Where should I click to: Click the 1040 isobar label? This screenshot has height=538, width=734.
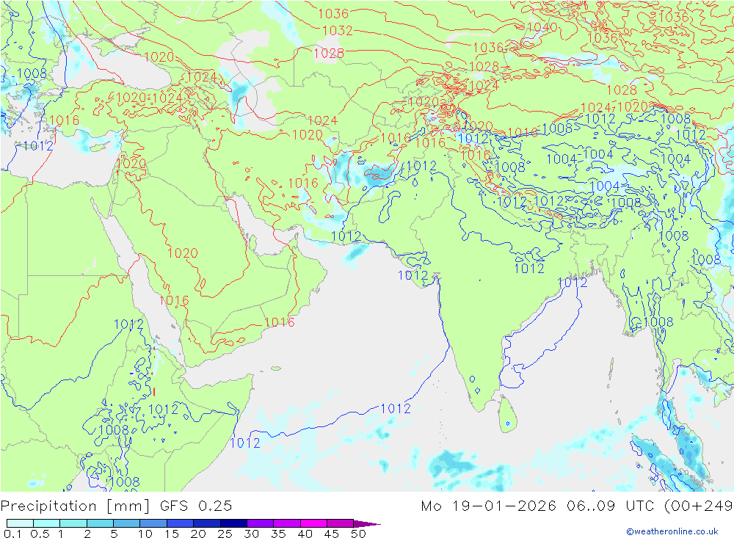coord(542,27)
